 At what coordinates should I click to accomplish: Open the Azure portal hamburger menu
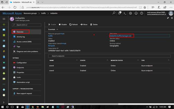point(4,19)
